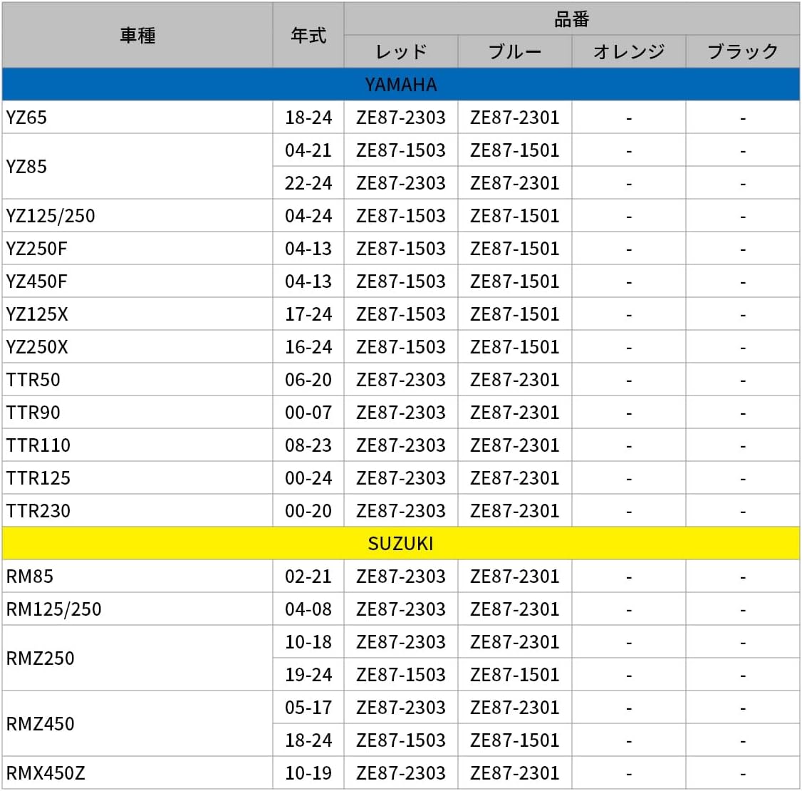The image size is (802, 791).
Task: Click red ZE87-1503 in the 19-24 row
Action: tap(401, 674)
